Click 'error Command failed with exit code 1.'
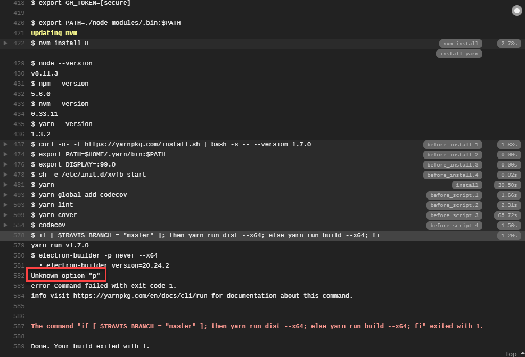The height and width of the screenshot is (357, 525). (104, 286)
